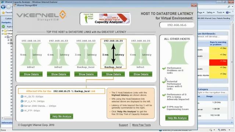
Task: Open the Safety menu in Internet Explorer
Action: 210,12
